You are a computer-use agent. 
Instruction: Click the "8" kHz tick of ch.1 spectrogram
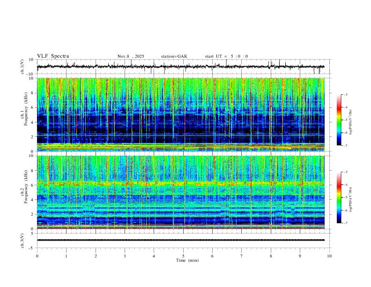[x=32, y=93]
